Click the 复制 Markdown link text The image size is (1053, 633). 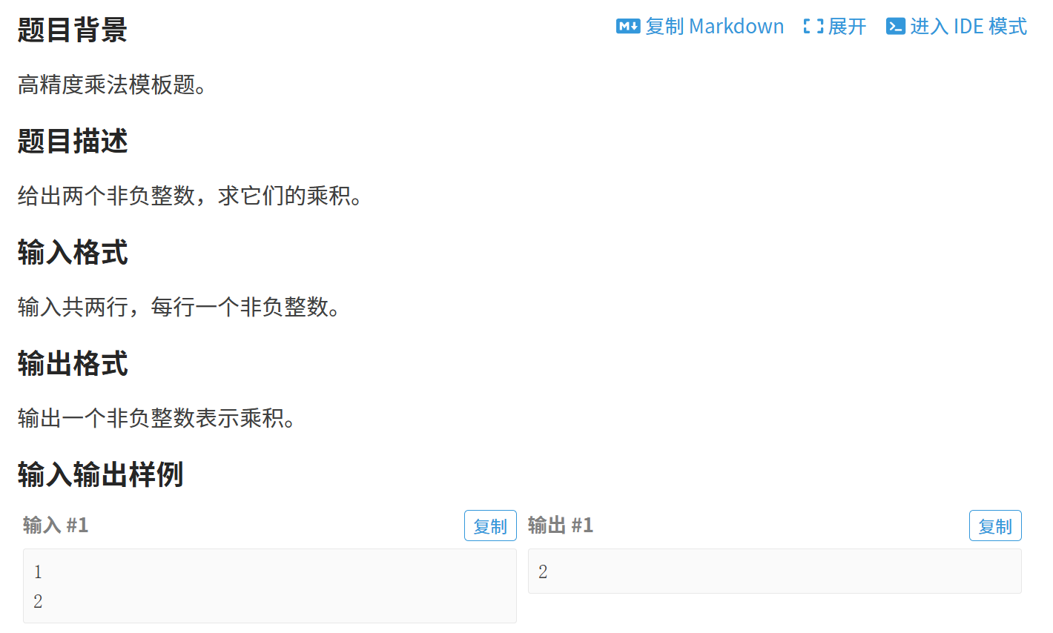[714, 27]
